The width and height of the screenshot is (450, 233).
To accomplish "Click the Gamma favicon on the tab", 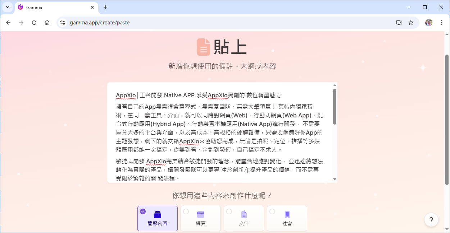I will click(21, 7).
